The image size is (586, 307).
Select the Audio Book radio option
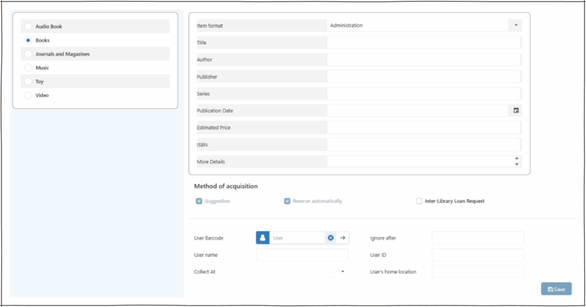click(28, 27)
